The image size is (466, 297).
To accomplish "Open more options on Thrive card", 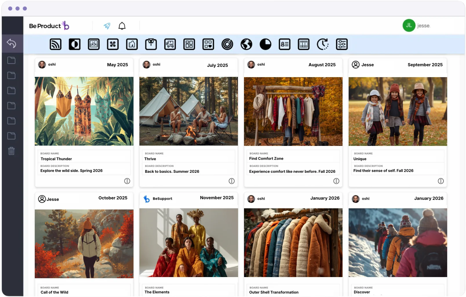I will pyautogui.click(x=232, y=181).
